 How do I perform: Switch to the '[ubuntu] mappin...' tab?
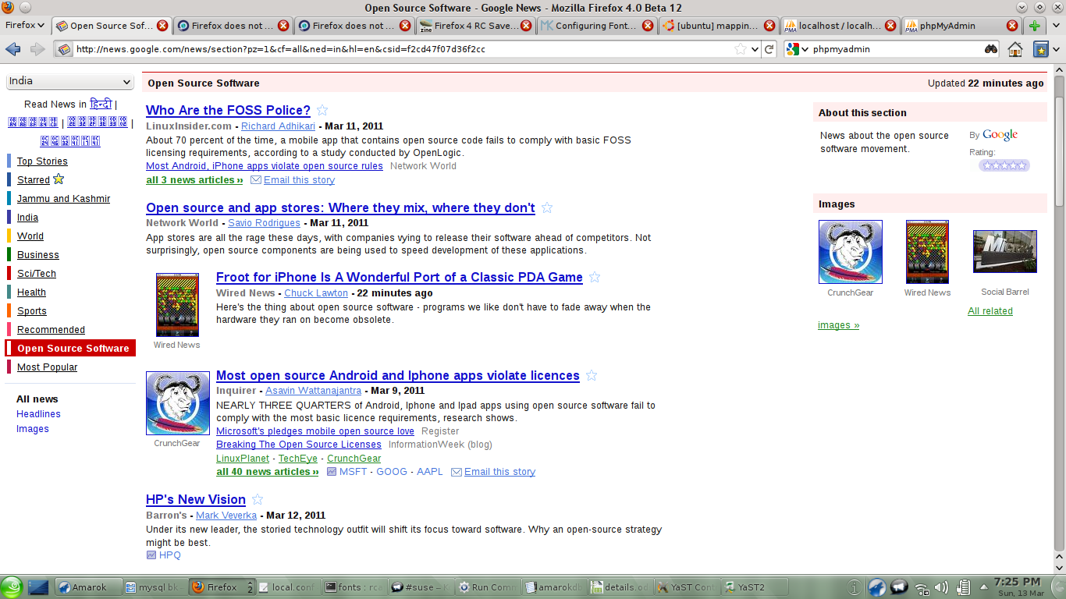click(x=718, y=26)
